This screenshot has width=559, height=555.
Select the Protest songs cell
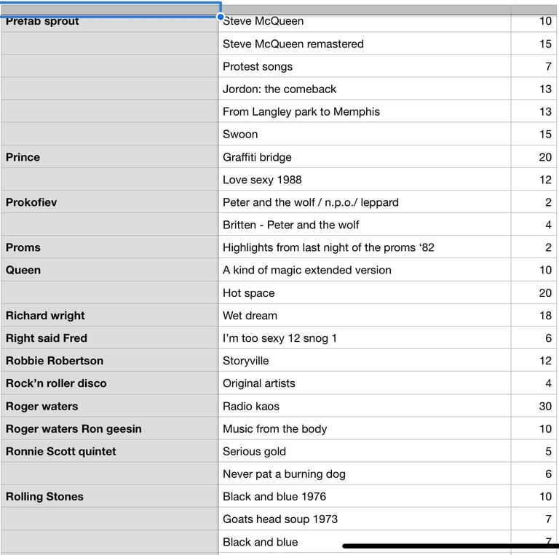point(365,66)
